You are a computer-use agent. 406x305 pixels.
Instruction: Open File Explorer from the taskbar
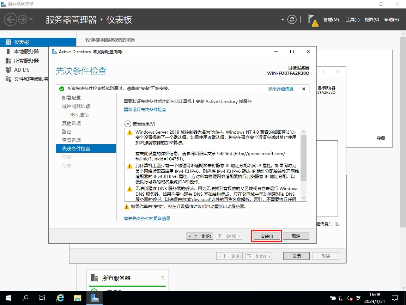pos(78,298)
